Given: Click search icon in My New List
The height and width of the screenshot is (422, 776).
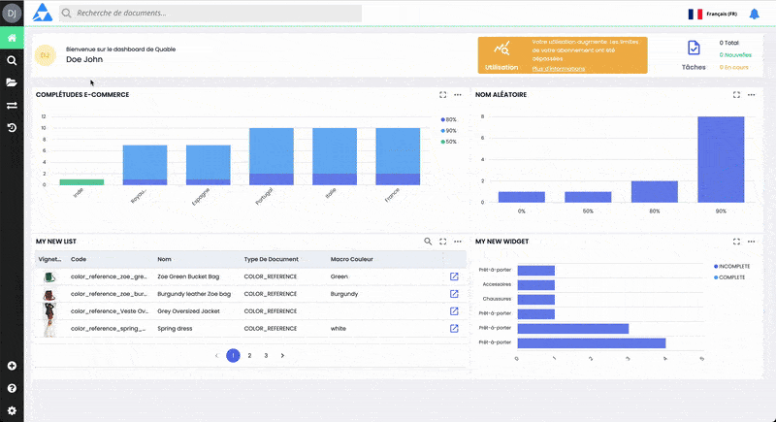Looking at the screenshot, I should click(428, 242).
